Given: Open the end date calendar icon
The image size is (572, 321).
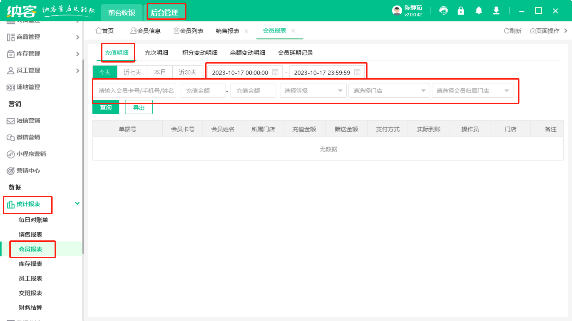Looking at the screenshot, I should tap(357, 72).
